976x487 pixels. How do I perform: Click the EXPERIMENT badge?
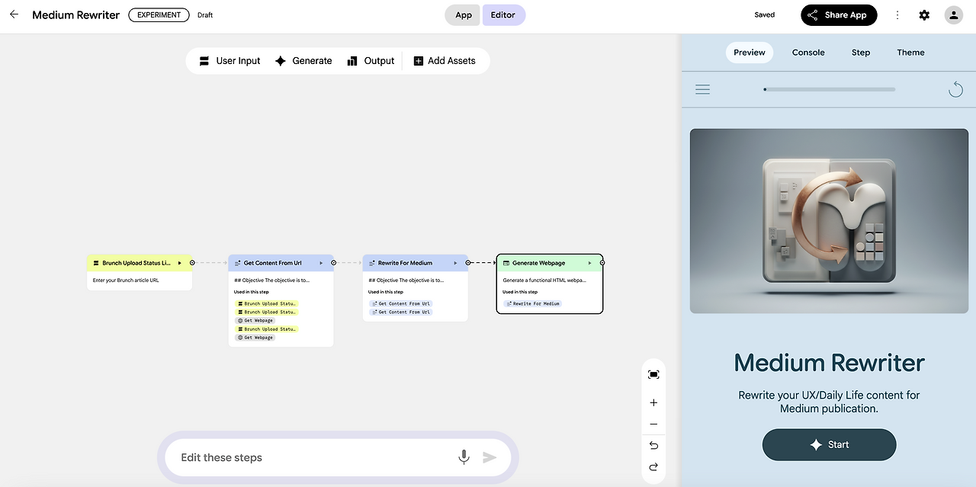point(159,15)
